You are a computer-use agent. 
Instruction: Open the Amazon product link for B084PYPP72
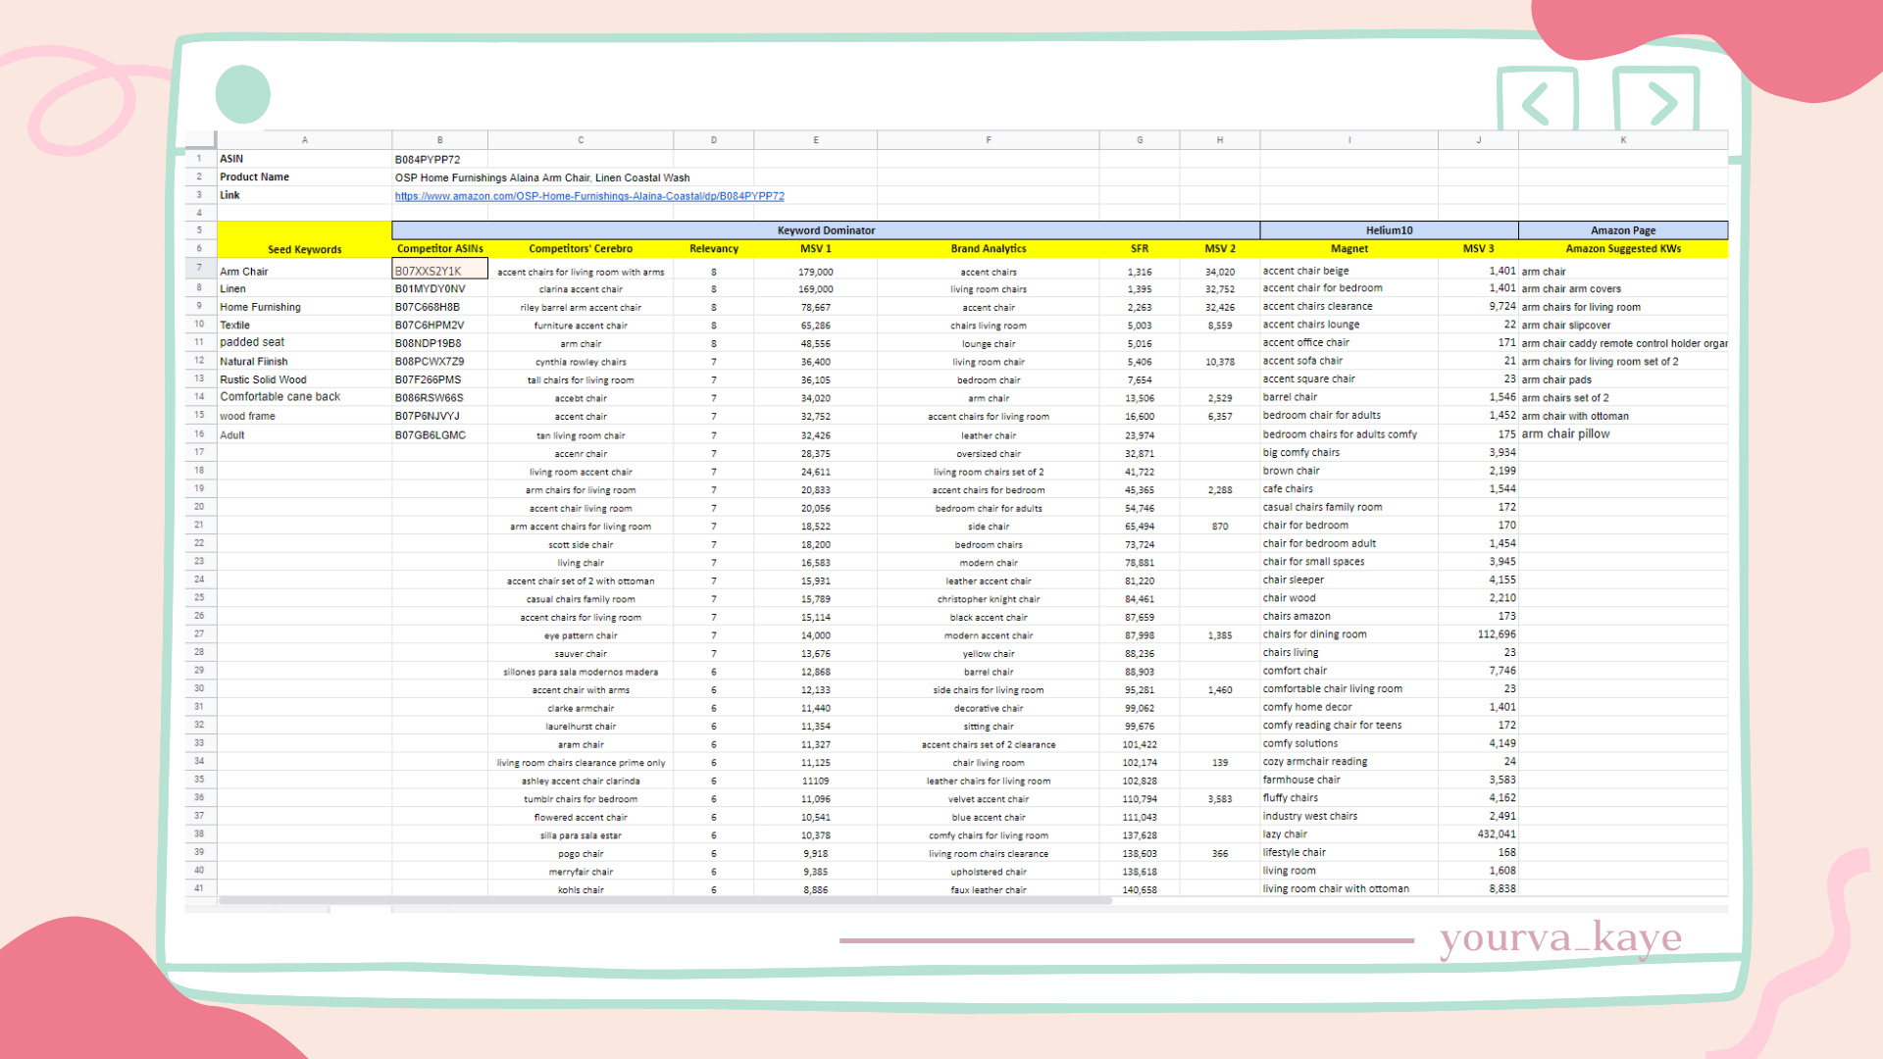click(589, 196)
